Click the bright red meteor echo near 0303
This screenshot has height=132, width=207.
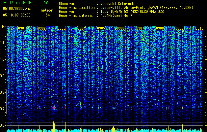(54, 108)
